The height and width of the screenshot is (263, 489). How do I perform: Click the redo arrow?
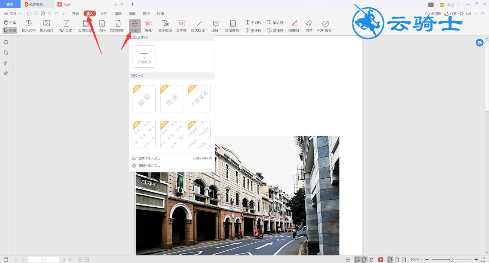click(56, 13)
